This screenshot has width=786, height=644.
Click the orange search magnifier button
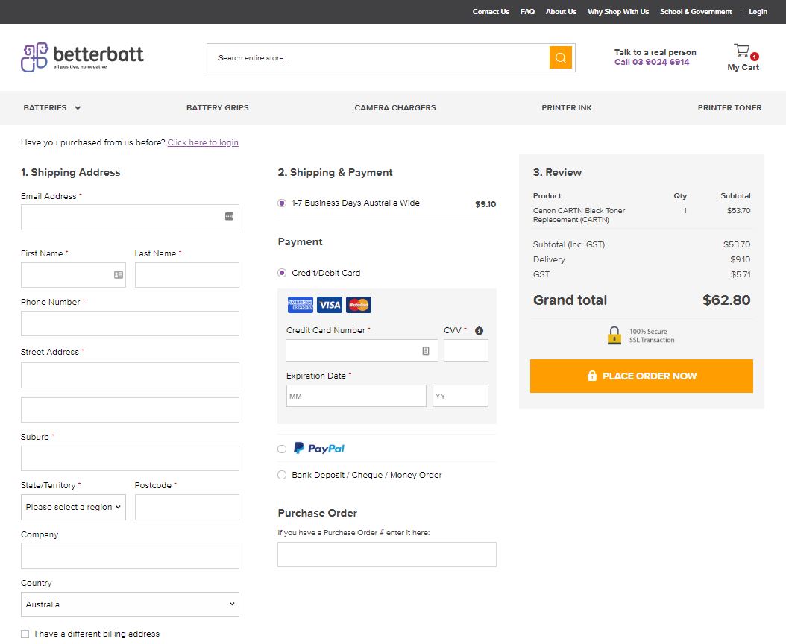(560, 57)
